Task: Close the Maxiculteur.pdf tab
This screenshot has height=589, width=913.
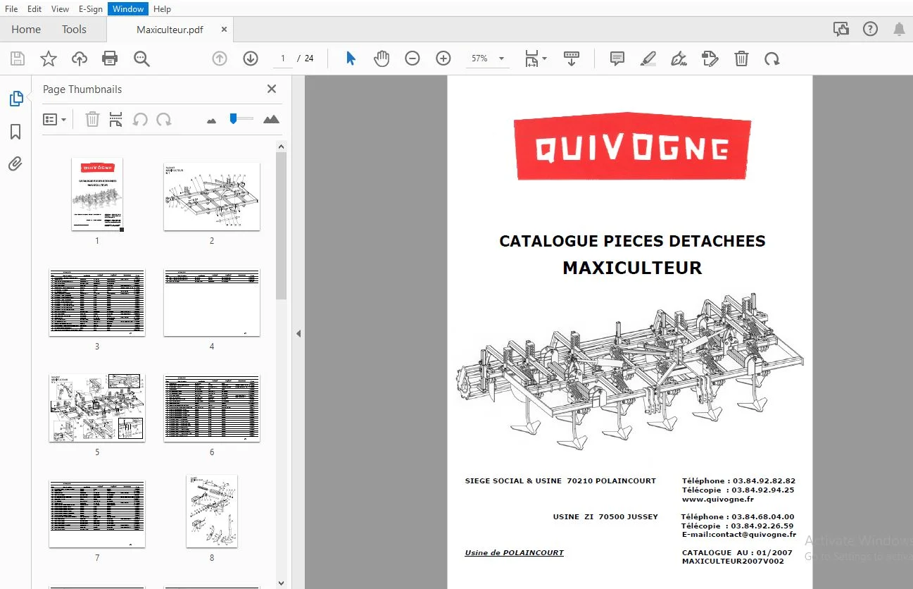Action: (224, 30)
